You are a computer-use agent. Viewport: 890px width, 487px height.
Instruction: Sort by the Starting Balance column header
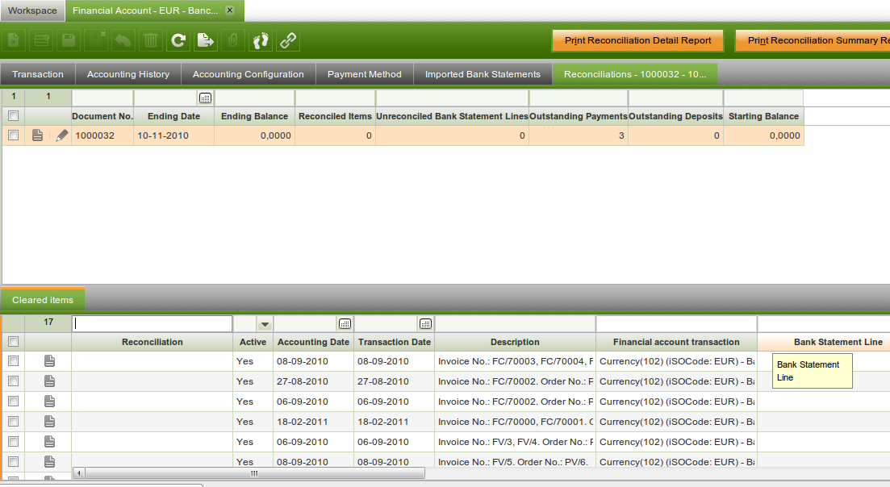[x=763, y=115]
